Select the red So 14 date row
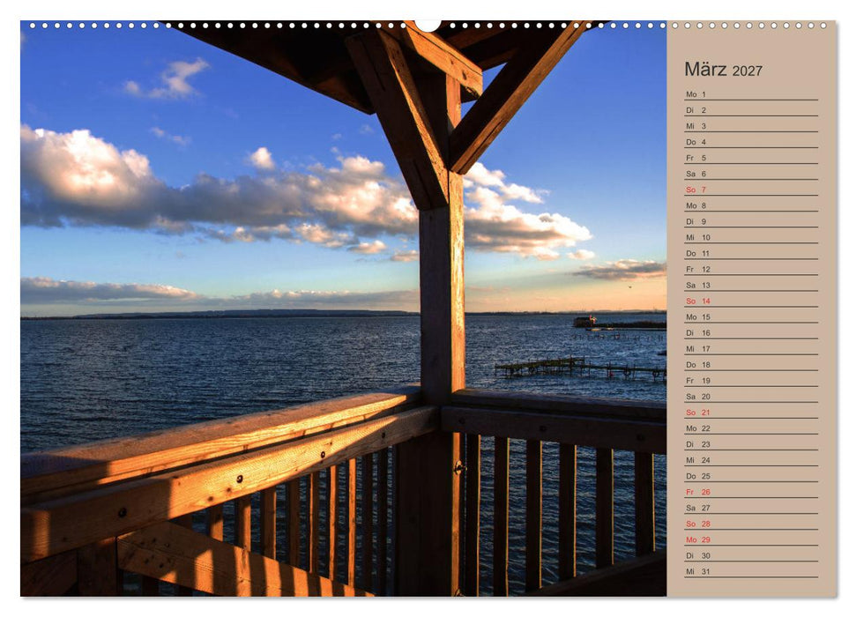Screen dimensions: 856x617 coord(751,301)
